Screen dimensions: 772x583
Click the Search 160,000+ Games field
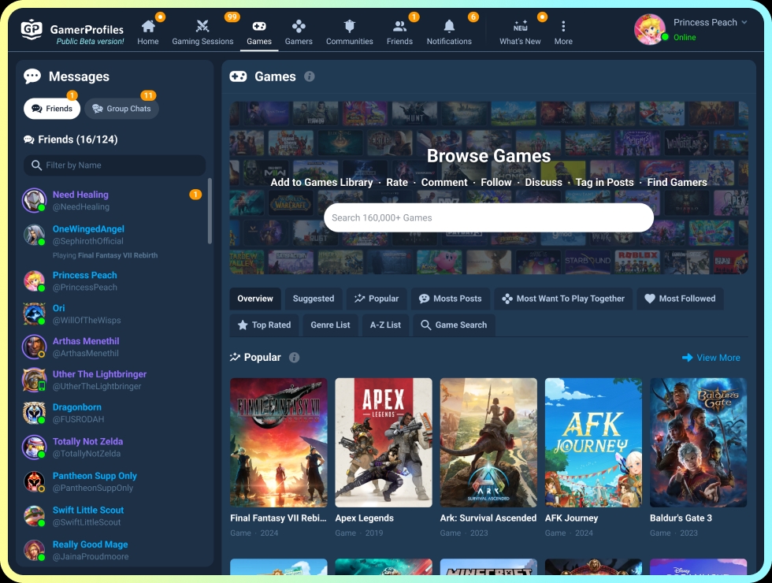[488, 217]
